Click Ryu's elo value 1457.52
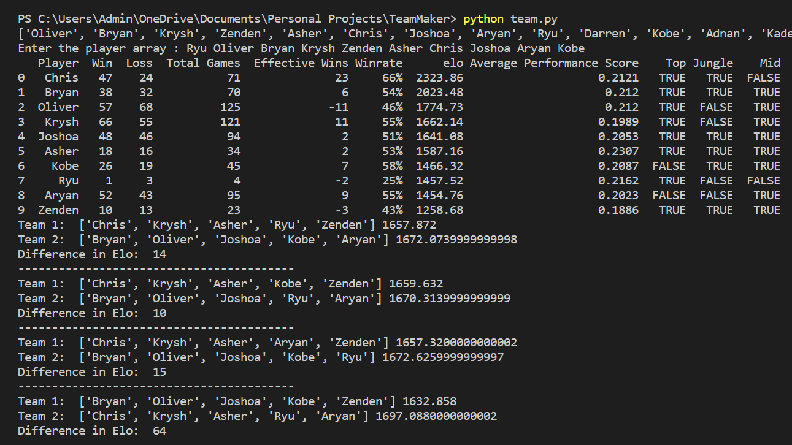 coord(440,181)
